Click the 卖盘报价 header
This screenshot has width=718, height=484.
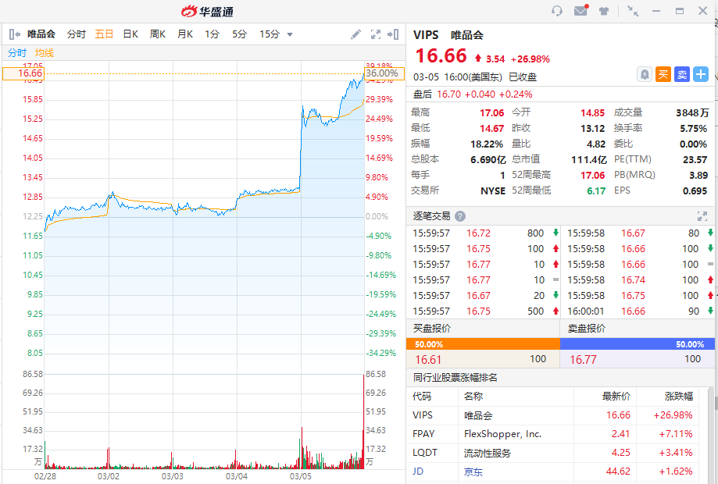tap(587, 328)
